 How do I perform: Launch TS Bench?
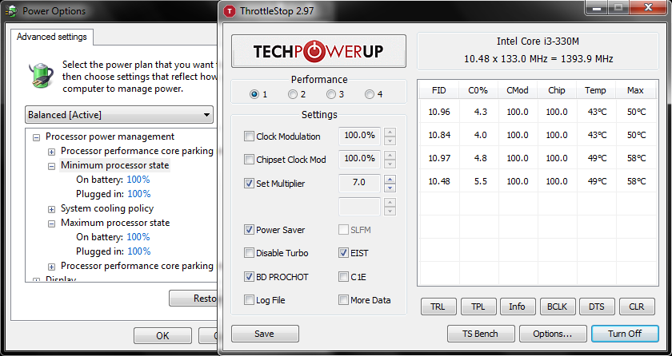pos(481,334)
